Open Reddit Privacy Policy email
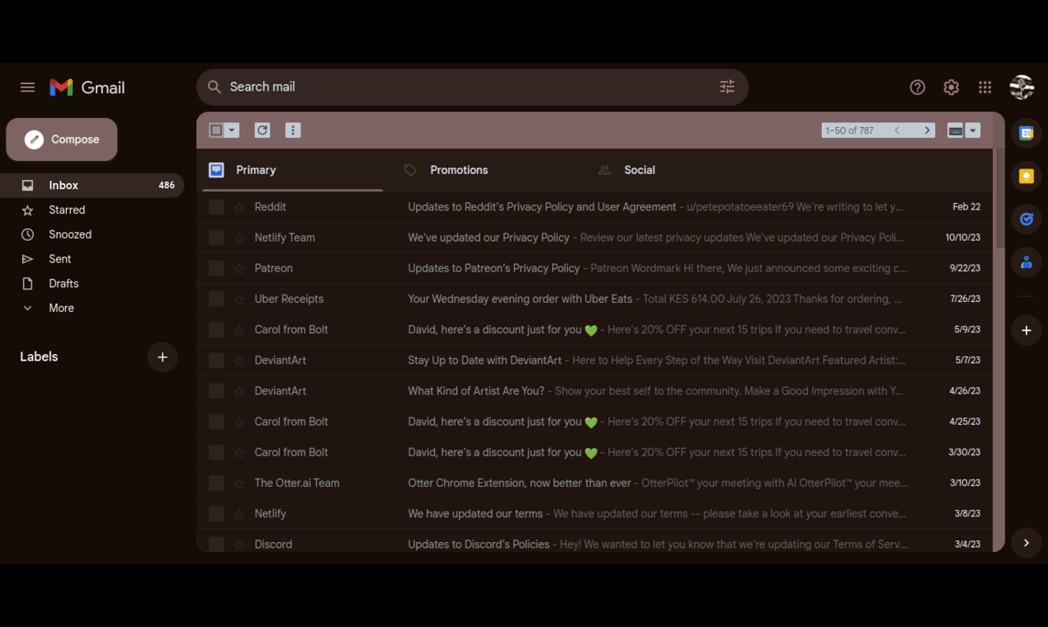The height and width of the screenshot is (627, 1048). 594,207
